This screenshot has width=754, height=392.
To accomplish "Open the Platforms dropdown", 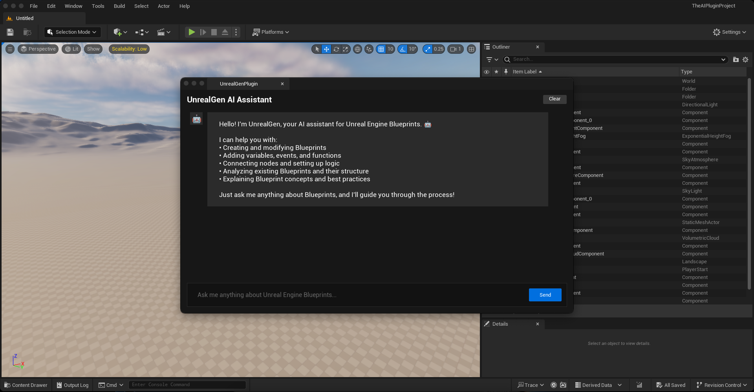I will (x=271, y=32).
